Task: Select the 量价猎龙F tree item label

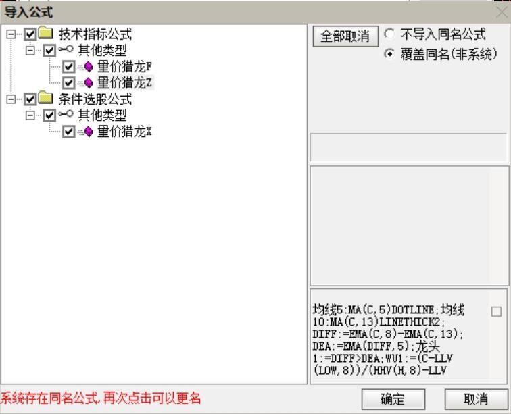Action: point(124,67)
